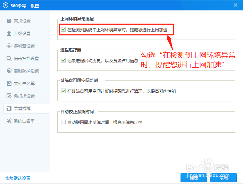The width and height of the screenshot is (243, 184).
Task: Click label 记录进程启动历史，以及资源占用信息
Action: [x=103, y=60]
